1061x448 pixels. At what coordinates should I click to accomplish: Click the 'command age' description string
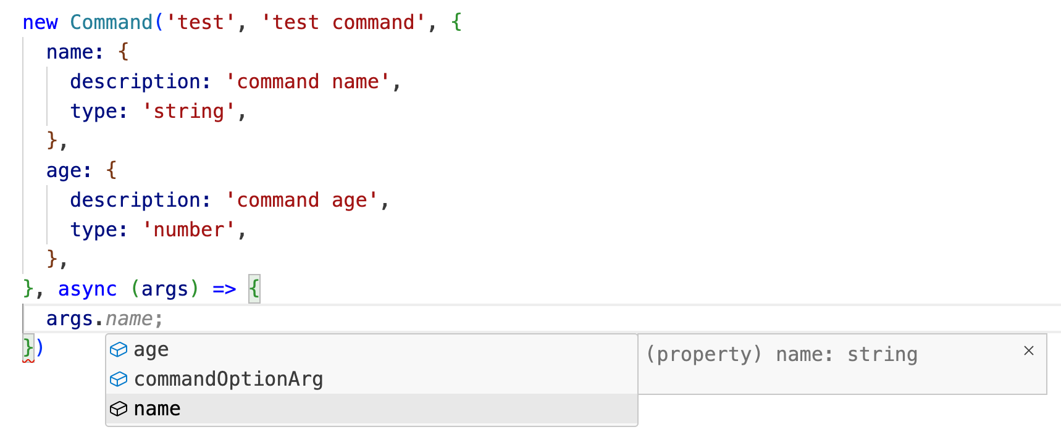[x=301, y=200]
